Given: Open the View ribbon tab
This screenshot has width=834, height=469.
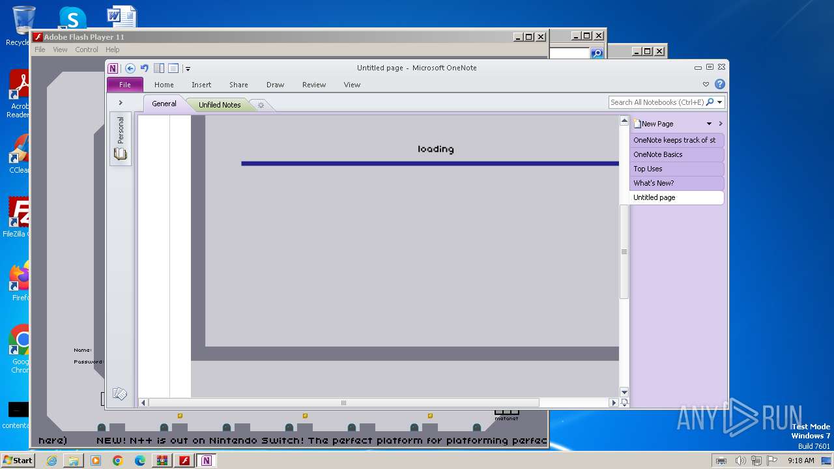Looking at the screenshot, I should coord(352,85).
